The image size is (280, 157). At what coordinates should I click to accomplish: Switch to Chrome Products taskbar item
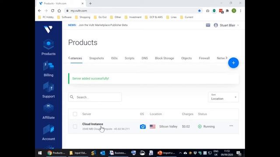[56, 153]
